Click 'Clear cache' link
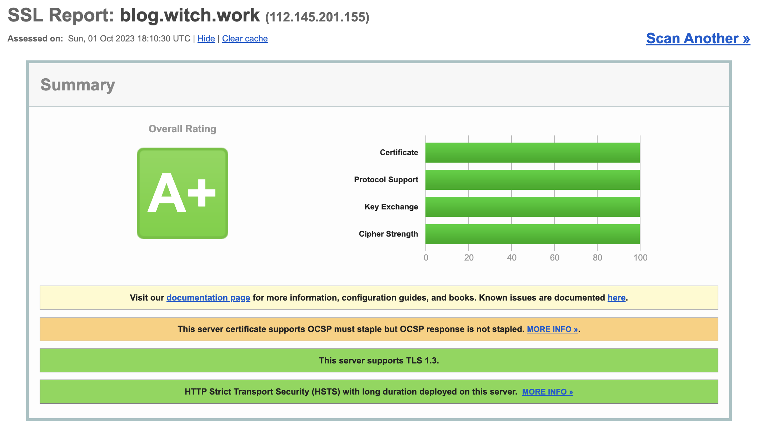This screenshot has width=758, height=431. click(x=244, y=38)
